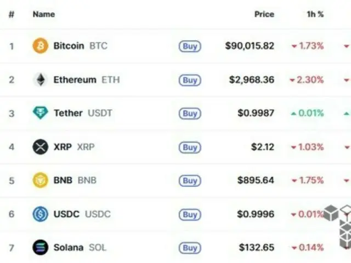The image size is (351, 263).
Task: Sort by the Price column header
Action: [x=264, y=14]
